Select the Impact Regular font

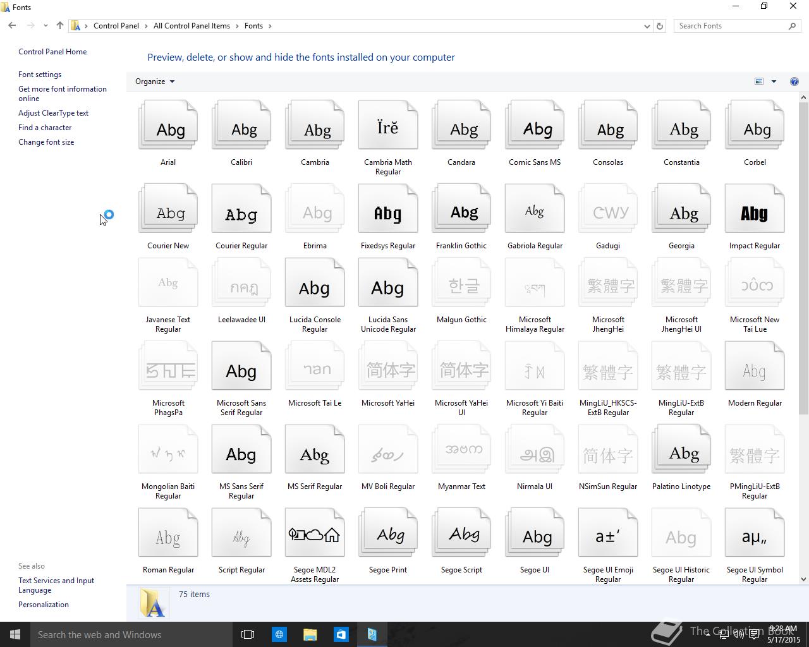pos(755,208)
